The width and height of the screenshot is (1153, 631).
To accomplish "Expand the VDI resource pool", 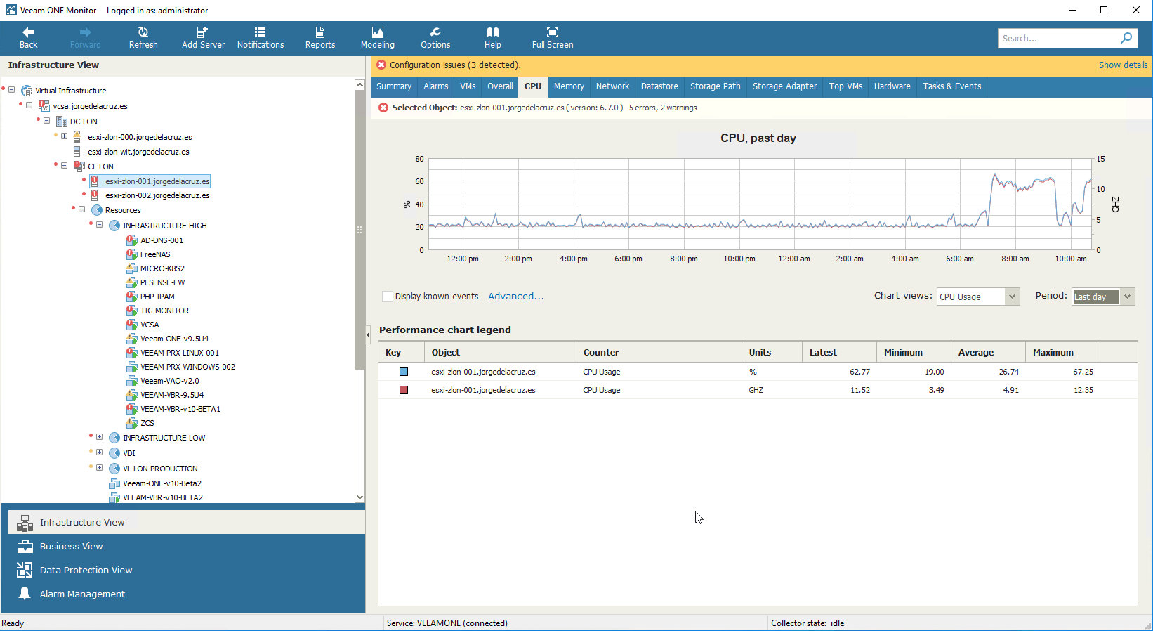I will (100, 453).
